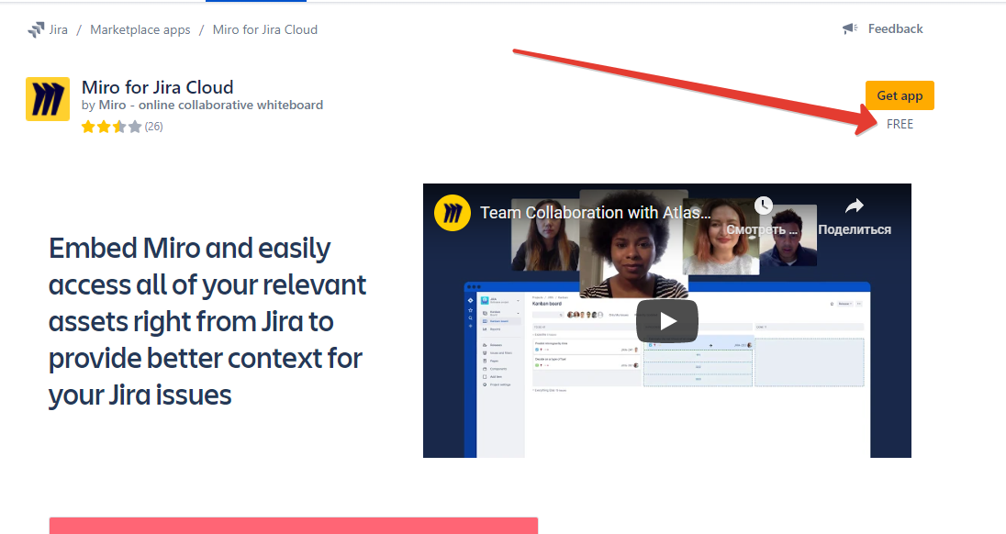This screenshot has height=534, width=1006.
Task: Click the Jira logo icon in breadcrumb
Action: 36,29
